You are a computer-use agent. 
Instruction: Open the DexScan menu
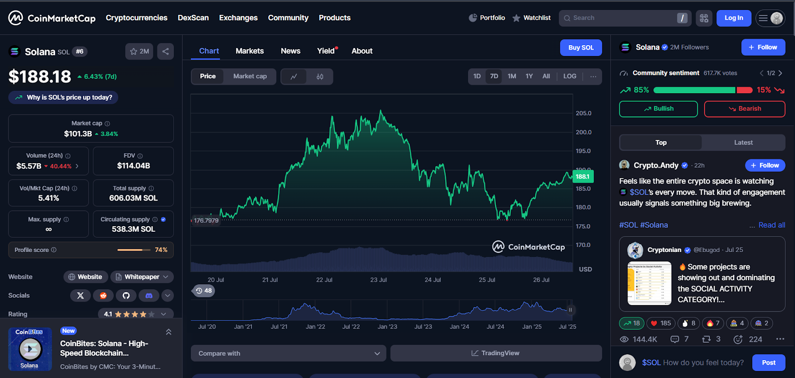193,18
